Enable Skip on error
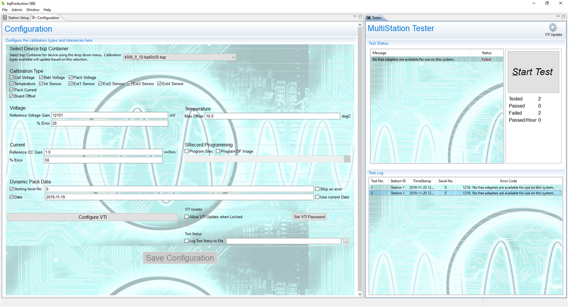The width and height of the screenshot is (568, 307). coord(317,189)
